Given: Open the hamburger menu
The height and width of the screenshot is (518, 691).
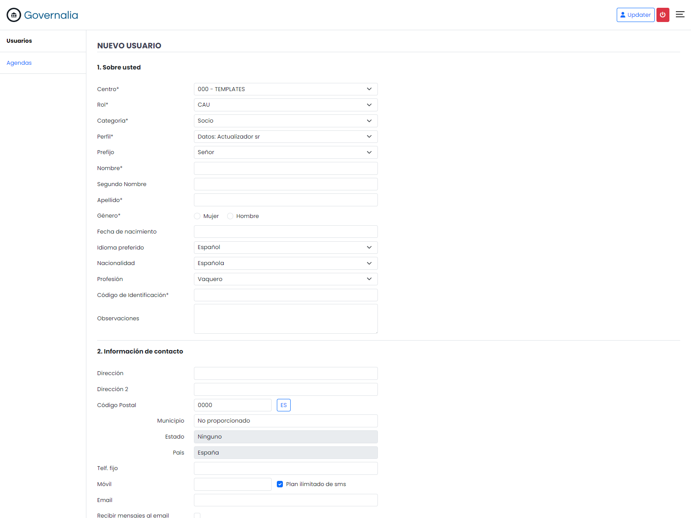Looking at the screenshot, I should [680, 14].
